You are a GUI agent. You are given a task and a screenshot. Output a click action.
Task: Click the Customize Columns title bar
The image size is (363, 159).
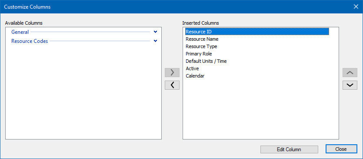coord(176,6)
